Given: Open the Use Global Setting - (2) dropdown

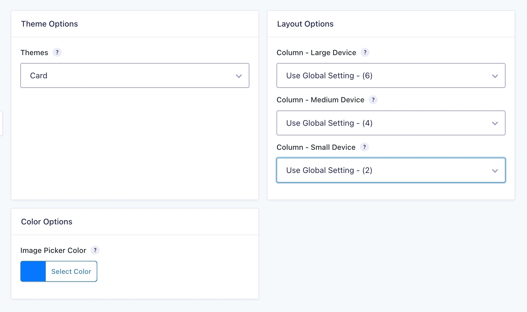Looking at the screenshot, I should tap(391, 170).
